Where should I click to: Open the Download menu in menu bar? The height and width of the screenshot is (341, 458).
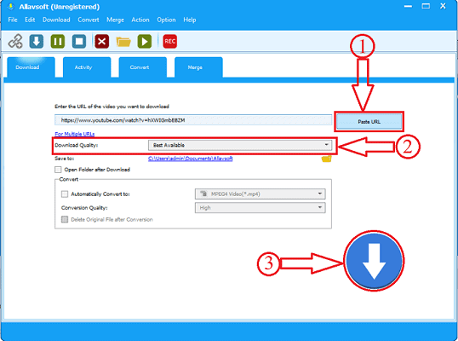[x=56, y=20]
